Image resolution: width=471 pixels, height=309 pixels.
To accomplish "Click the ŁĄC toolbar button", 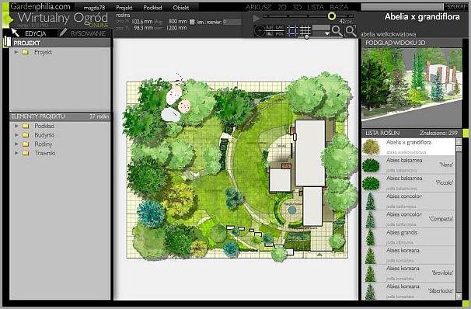I will pos(280,27).
